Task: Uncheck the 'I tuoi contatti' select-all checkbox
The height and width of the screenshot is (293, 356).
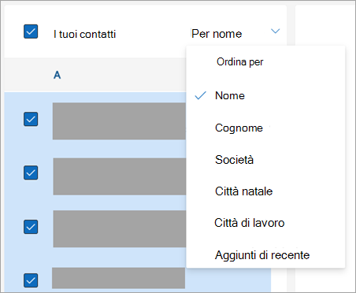Action: pos(31,32)
